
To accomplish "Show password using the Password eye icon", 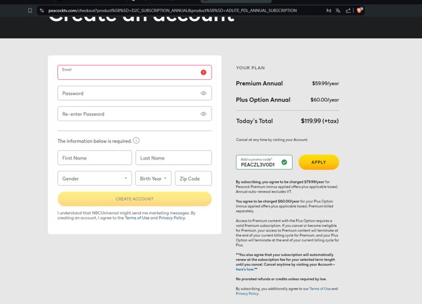I will [203, 93].
